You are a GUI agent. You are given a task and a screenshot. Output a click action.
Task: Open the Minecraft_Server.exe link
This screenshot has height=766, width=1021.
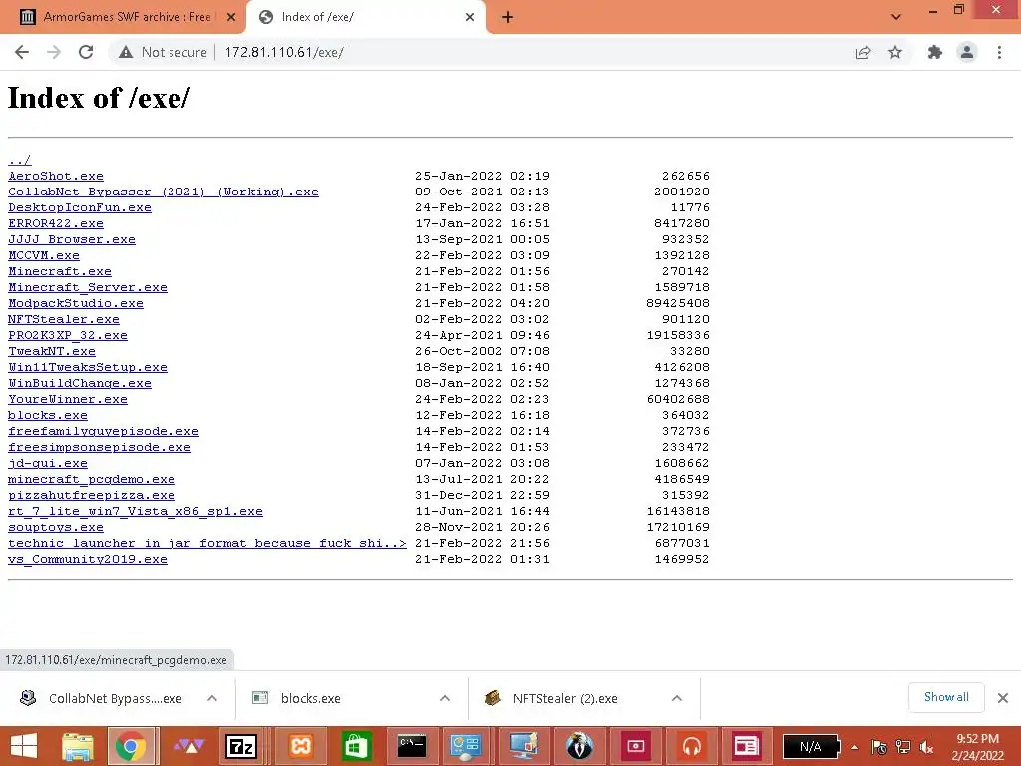click(x=88, y=287)
